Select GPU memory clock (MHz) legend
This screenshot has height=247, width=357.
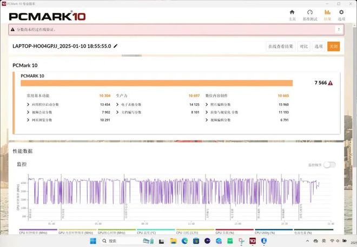pos(77,231)
